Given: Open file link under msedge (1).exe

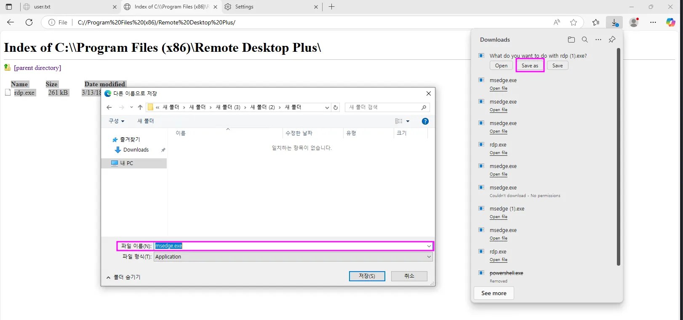Looking at the screenshot, I should click(499, 217).
